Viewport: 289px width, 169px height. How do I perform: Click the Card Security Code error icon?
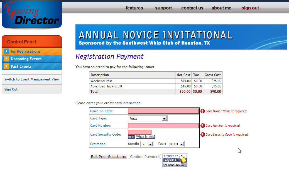pos(203,134)
